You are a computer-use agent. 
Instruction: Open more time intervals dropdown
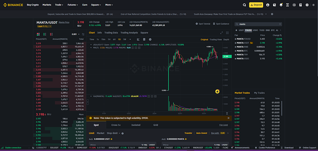(130, 39)
